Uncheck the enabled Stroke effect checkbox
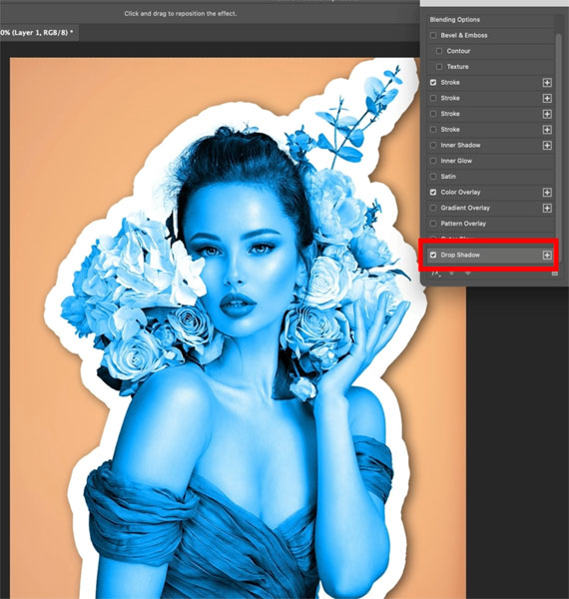The image size is (569, 599). (433, 82)
